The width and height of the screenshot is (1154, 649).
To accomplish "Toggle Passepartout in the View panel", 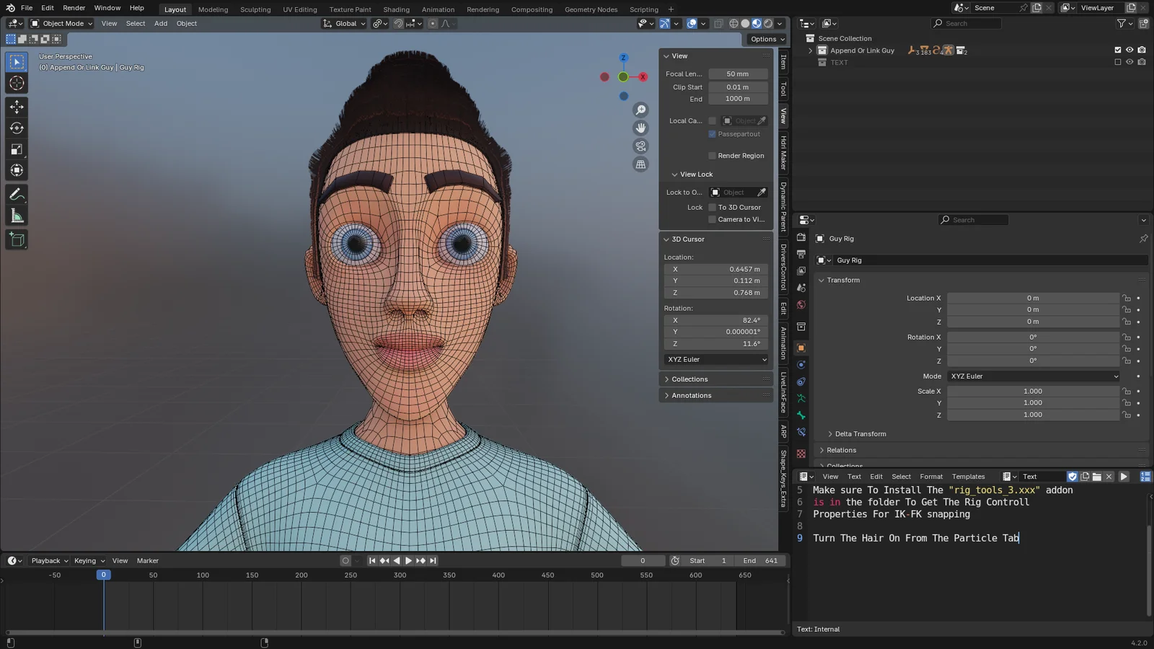I will pyautogui.click(x=712, y=133).
